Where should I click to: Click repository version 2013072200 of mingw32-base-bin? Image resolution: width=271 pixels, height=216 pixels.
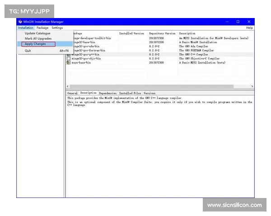(156, 42)
